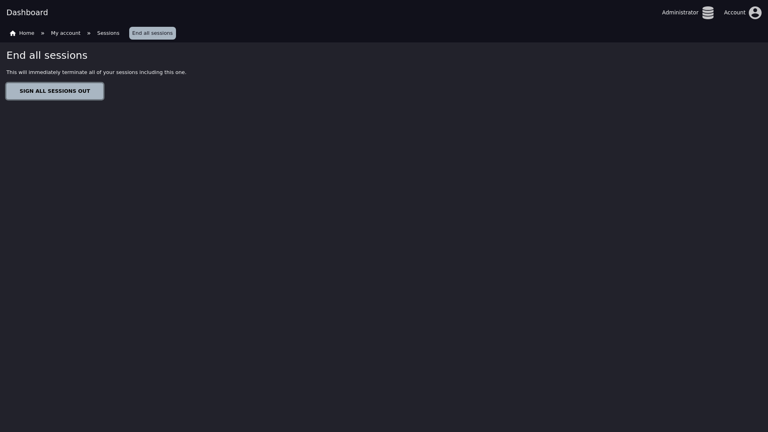This screenshot has height=432, width=768.
Task: Click the Dashboard title in the header
Action: point(27,12)
